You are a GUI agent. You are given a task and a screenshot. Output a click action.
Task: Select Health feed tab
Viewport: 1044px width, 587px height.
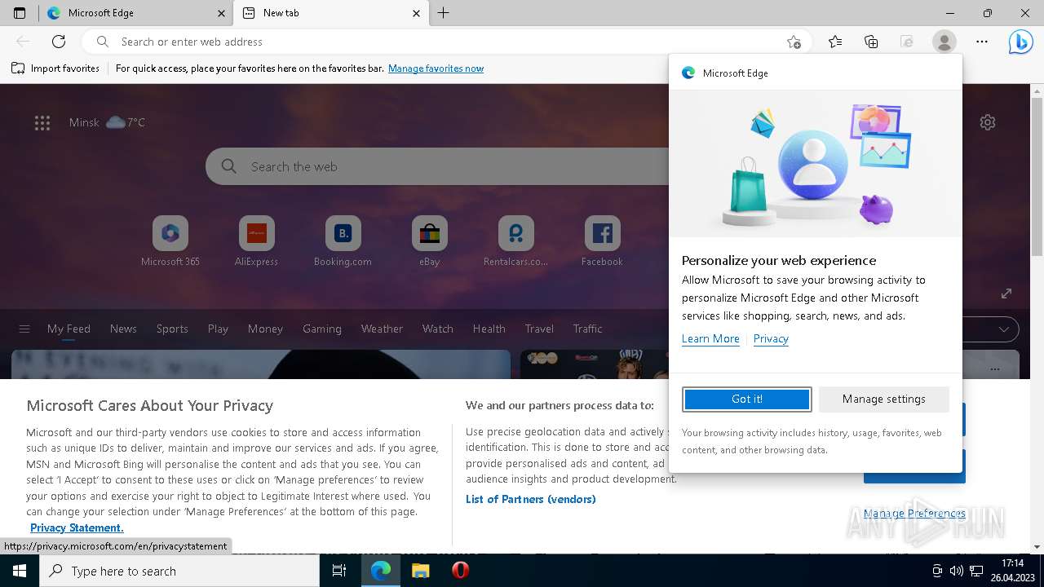coord(489,329)
